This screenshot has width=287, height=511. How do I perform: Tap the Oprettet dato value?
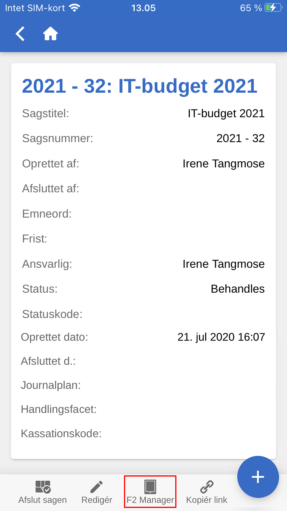[x=221, y=337]
